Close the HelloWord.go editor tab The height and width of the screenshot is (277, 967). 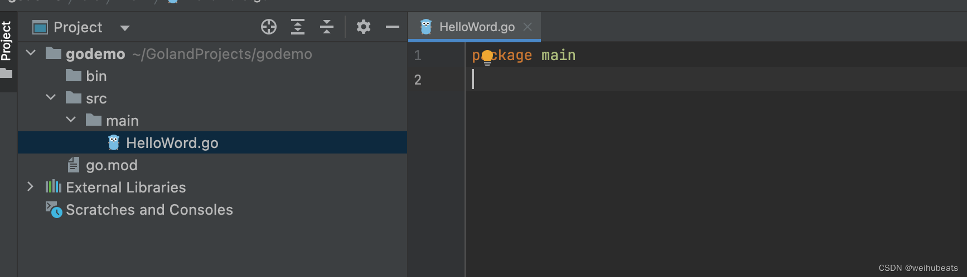point(528,27)
